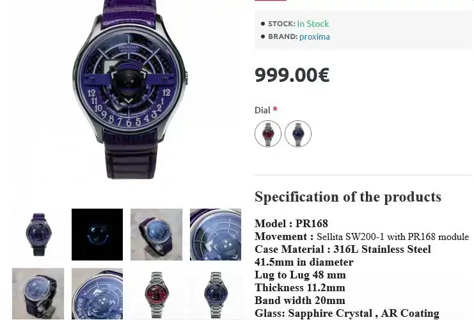The width and height of the screenshot is (474, 320).
Task: Click the Sapphire Crystal glass specification line
Action: tap(347, 313)
